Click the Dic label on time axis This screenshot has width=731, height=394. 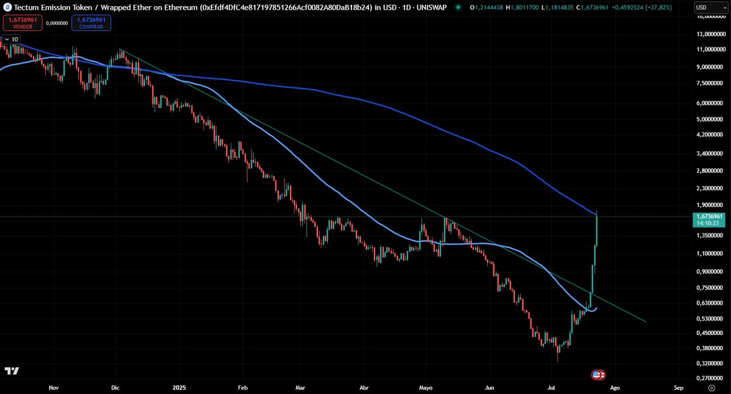116,387
